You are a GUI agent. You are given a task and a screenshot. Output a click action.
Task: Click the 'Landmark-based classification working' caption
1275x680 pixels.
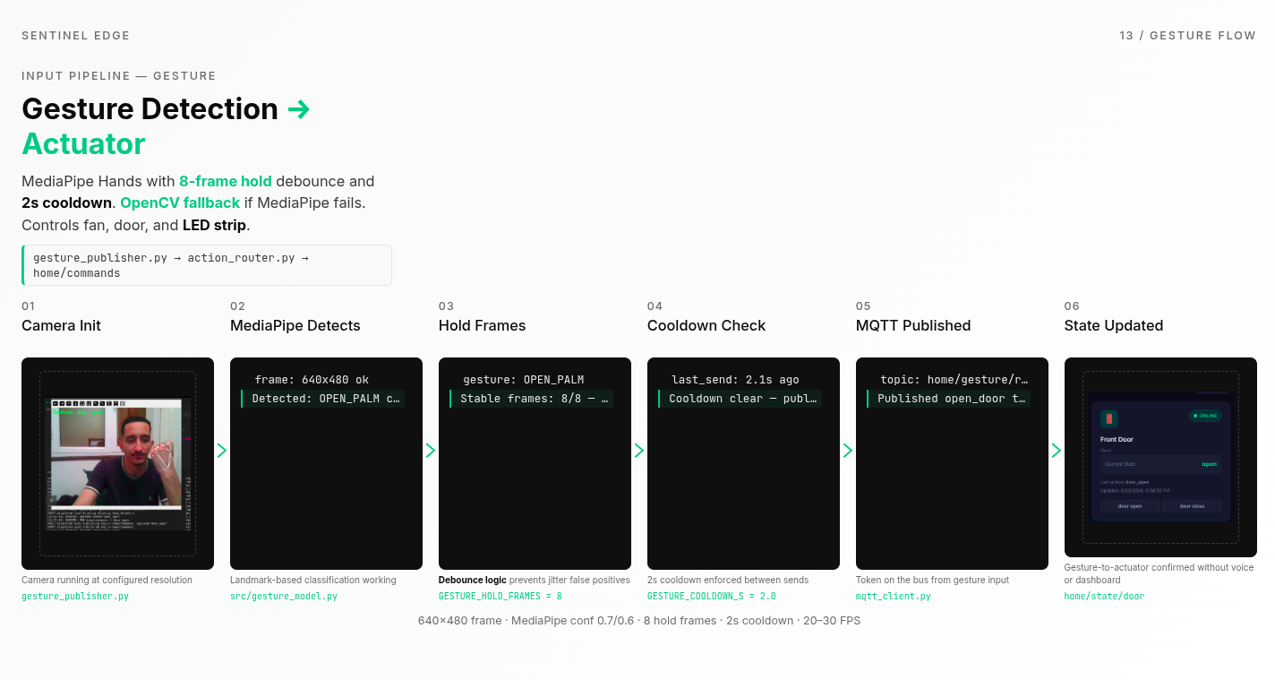[x=313, y=580]
